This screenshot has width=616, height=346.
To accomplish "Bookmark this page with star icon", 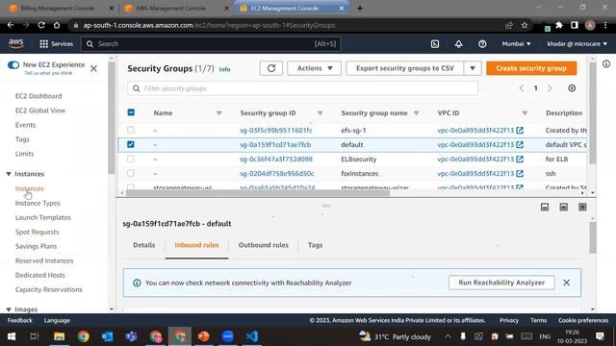I will (x=524, y=25).
